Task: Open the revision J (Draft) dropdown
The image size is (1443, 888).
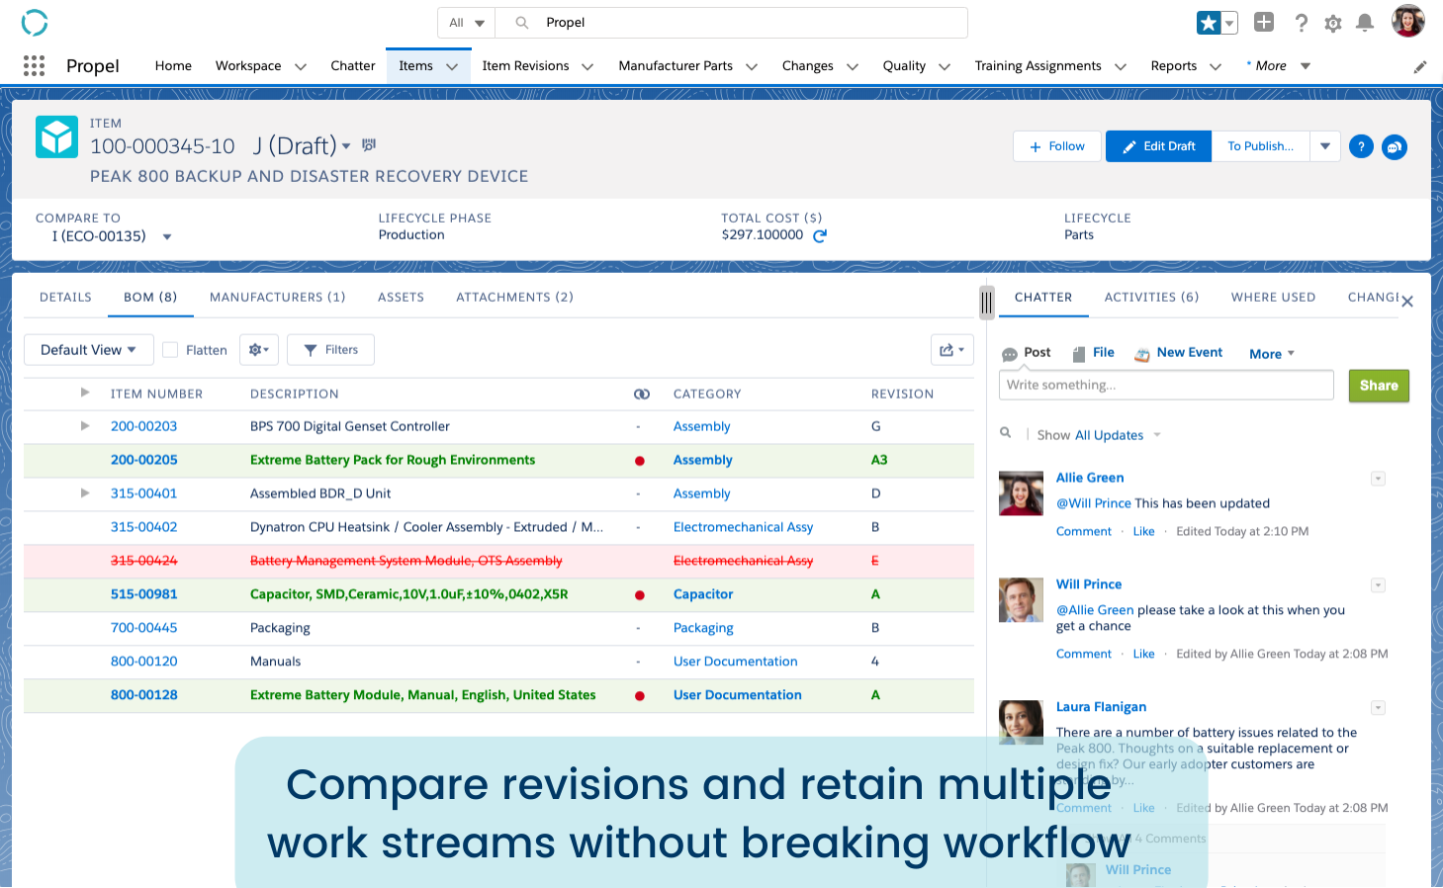Action: coord(346,146)
